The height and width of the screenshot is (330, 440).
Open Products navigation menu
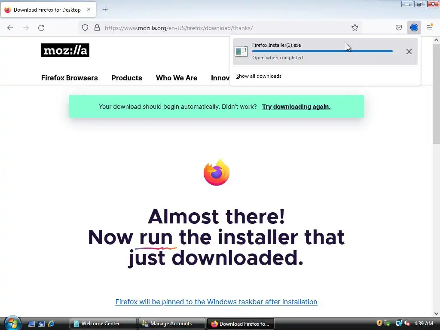127,78
